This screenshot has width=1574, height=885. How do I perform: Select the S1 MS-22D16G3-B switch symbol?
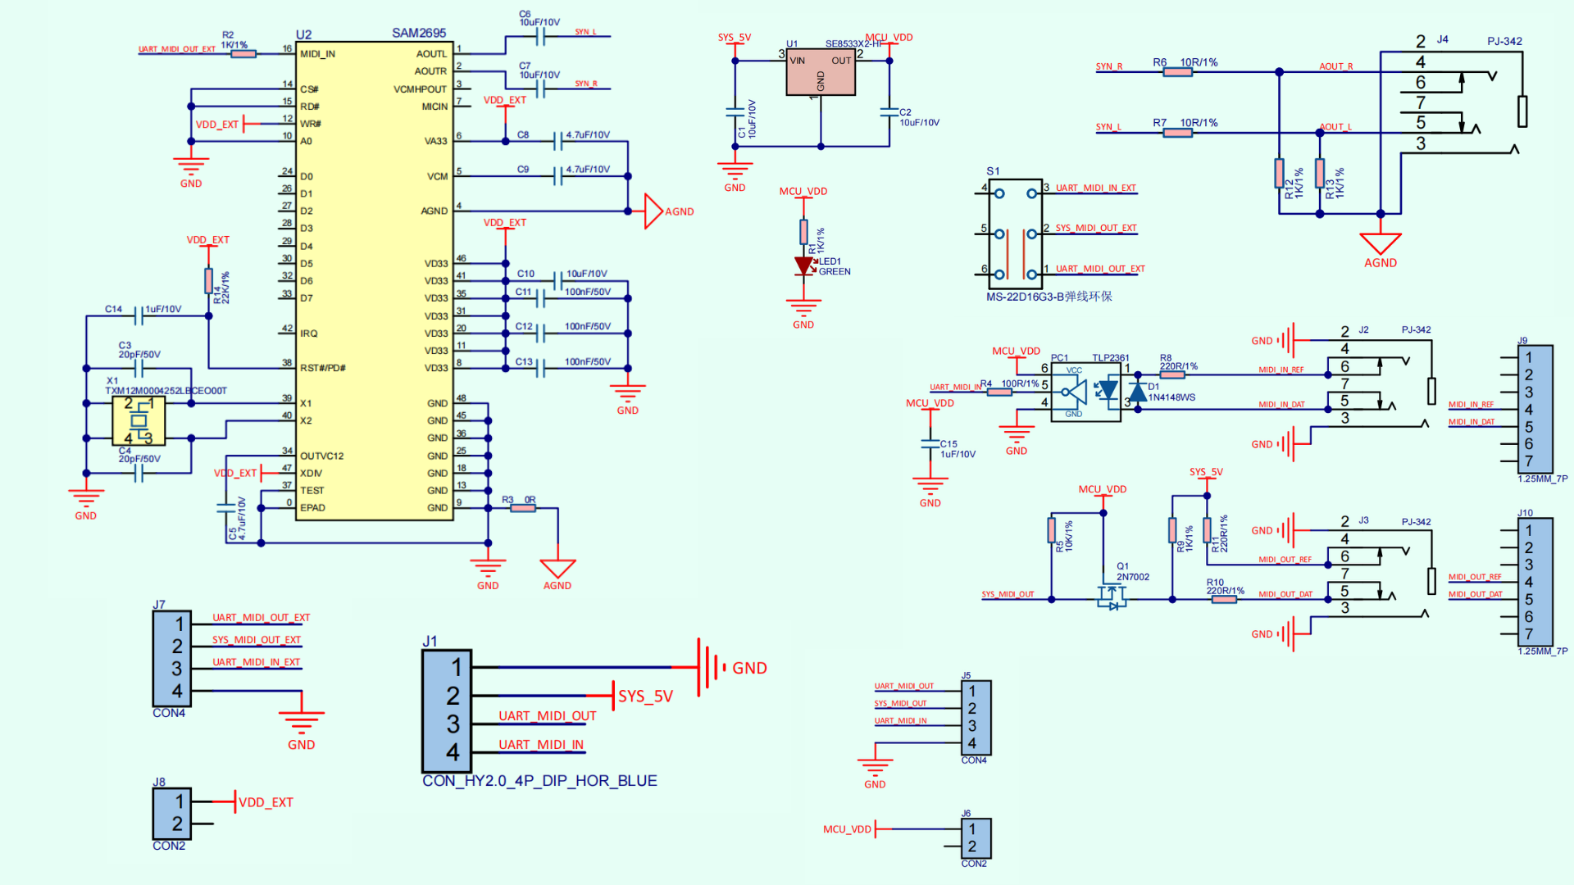tap(1015, 234)
